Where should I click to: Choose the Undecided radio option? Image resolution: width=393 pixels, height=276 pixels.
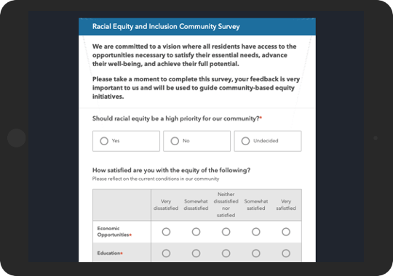click(x=245, y=141)
